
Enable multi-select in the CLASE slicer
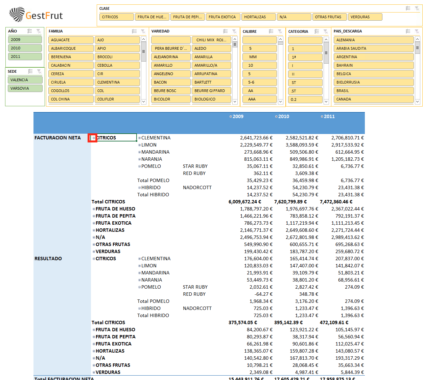tap(408, 8)
